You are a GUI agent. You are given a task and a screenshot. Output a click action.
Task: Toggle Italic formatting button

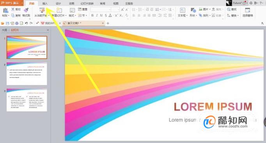[97, 16]
